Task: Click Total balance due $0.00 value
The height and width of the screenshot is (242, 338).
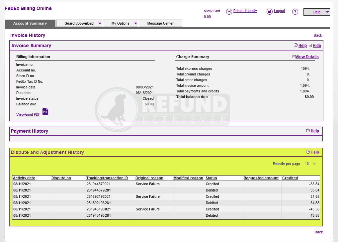Action: pyautogui.click(x=309, y=97)
